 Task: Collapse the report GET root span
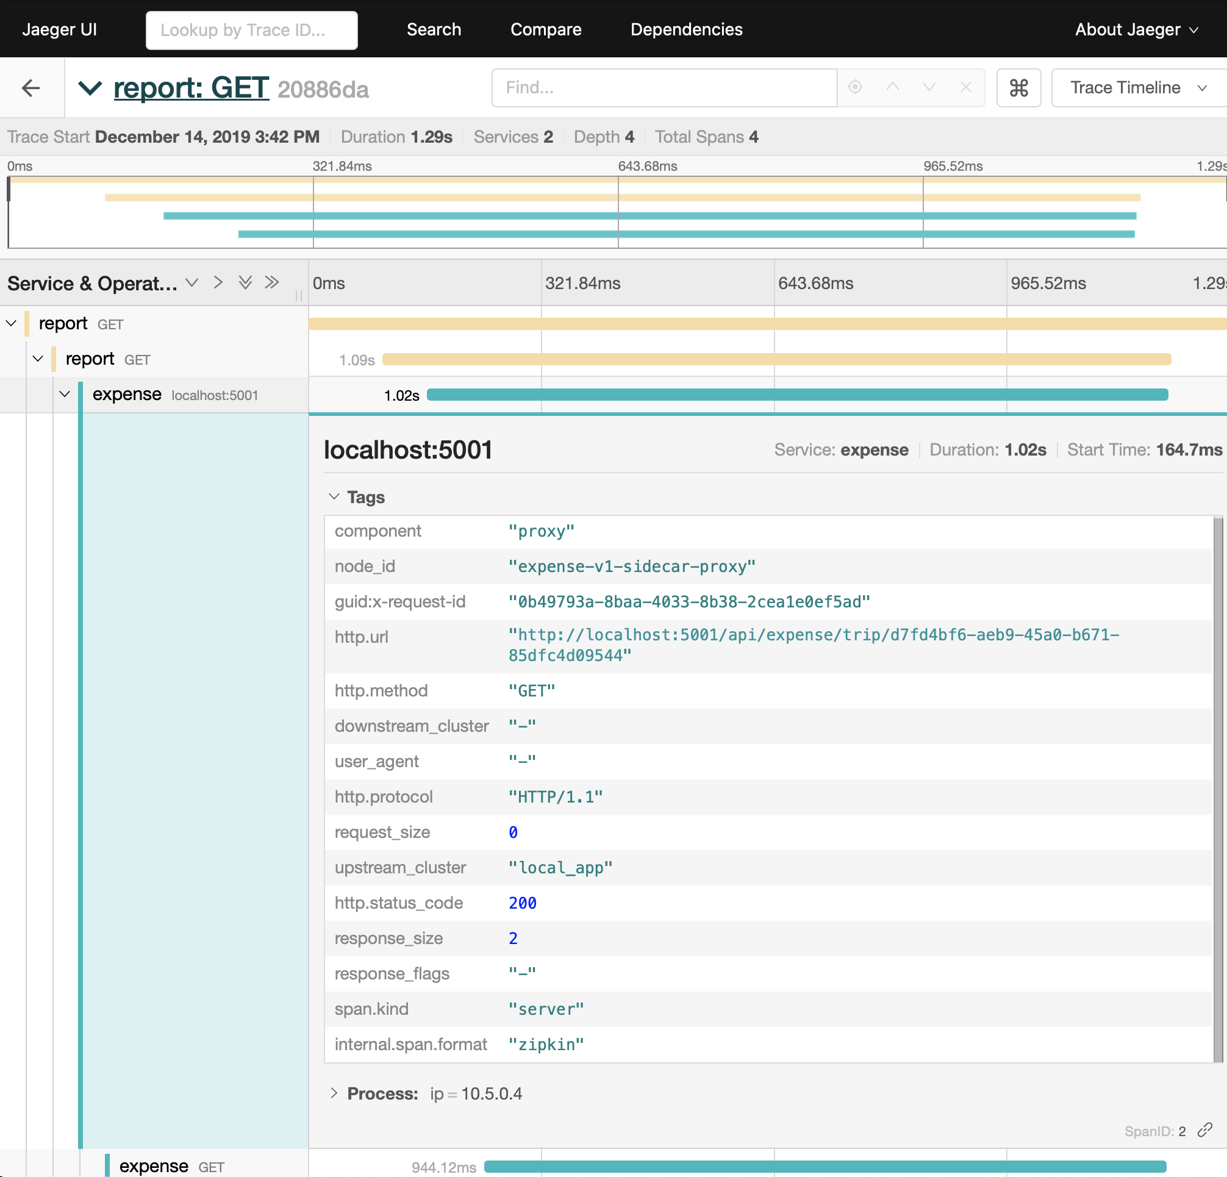pyautogui.click(x=11, y=322)
